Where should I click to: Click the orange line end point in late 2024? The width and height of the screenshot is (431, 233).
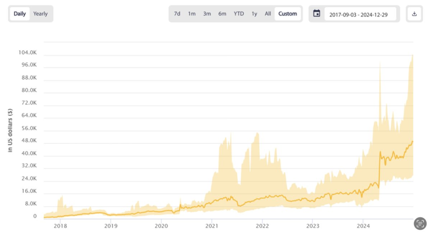(412, 141)
